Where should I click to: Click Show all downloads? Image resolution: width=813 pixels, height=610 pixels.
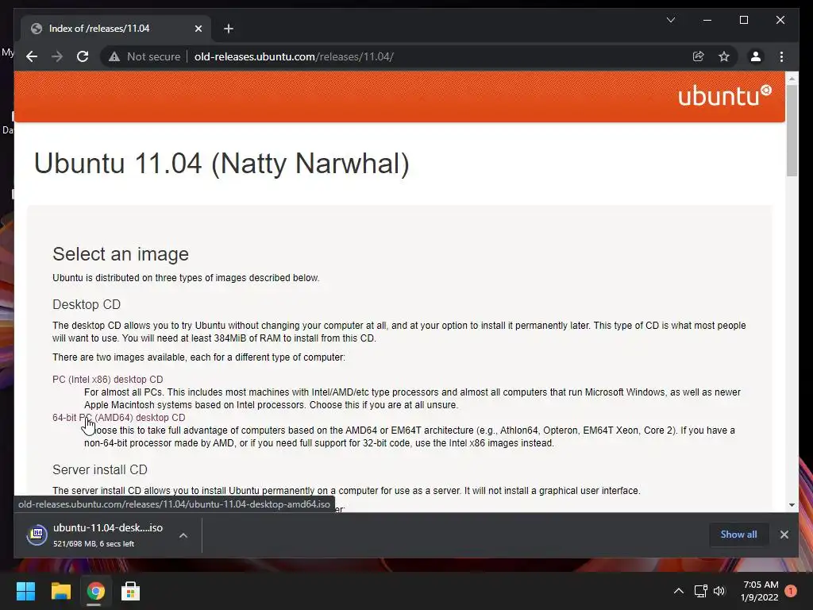[738, 535]
